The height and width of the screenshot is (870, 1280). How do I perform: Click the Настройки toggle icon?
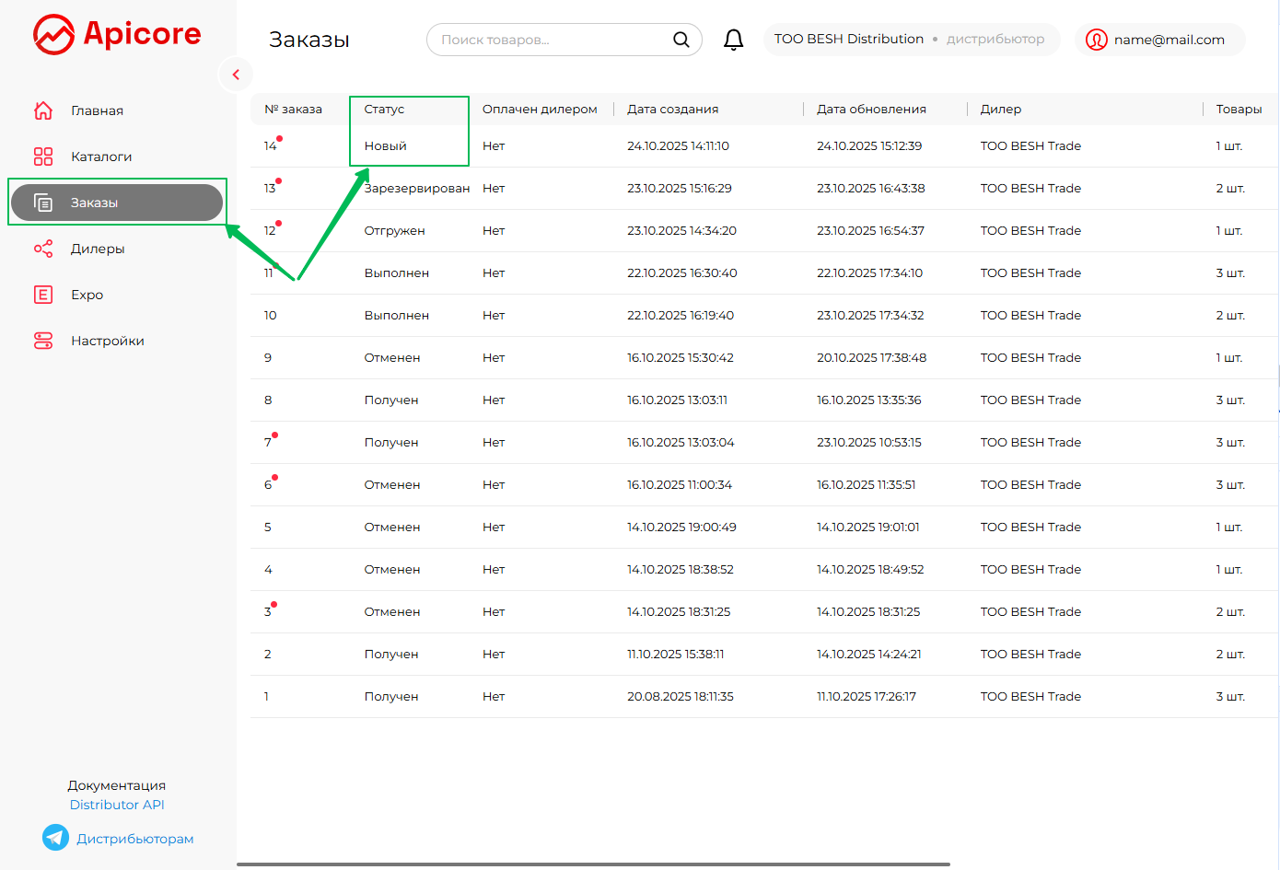click(x=43, y=341)
